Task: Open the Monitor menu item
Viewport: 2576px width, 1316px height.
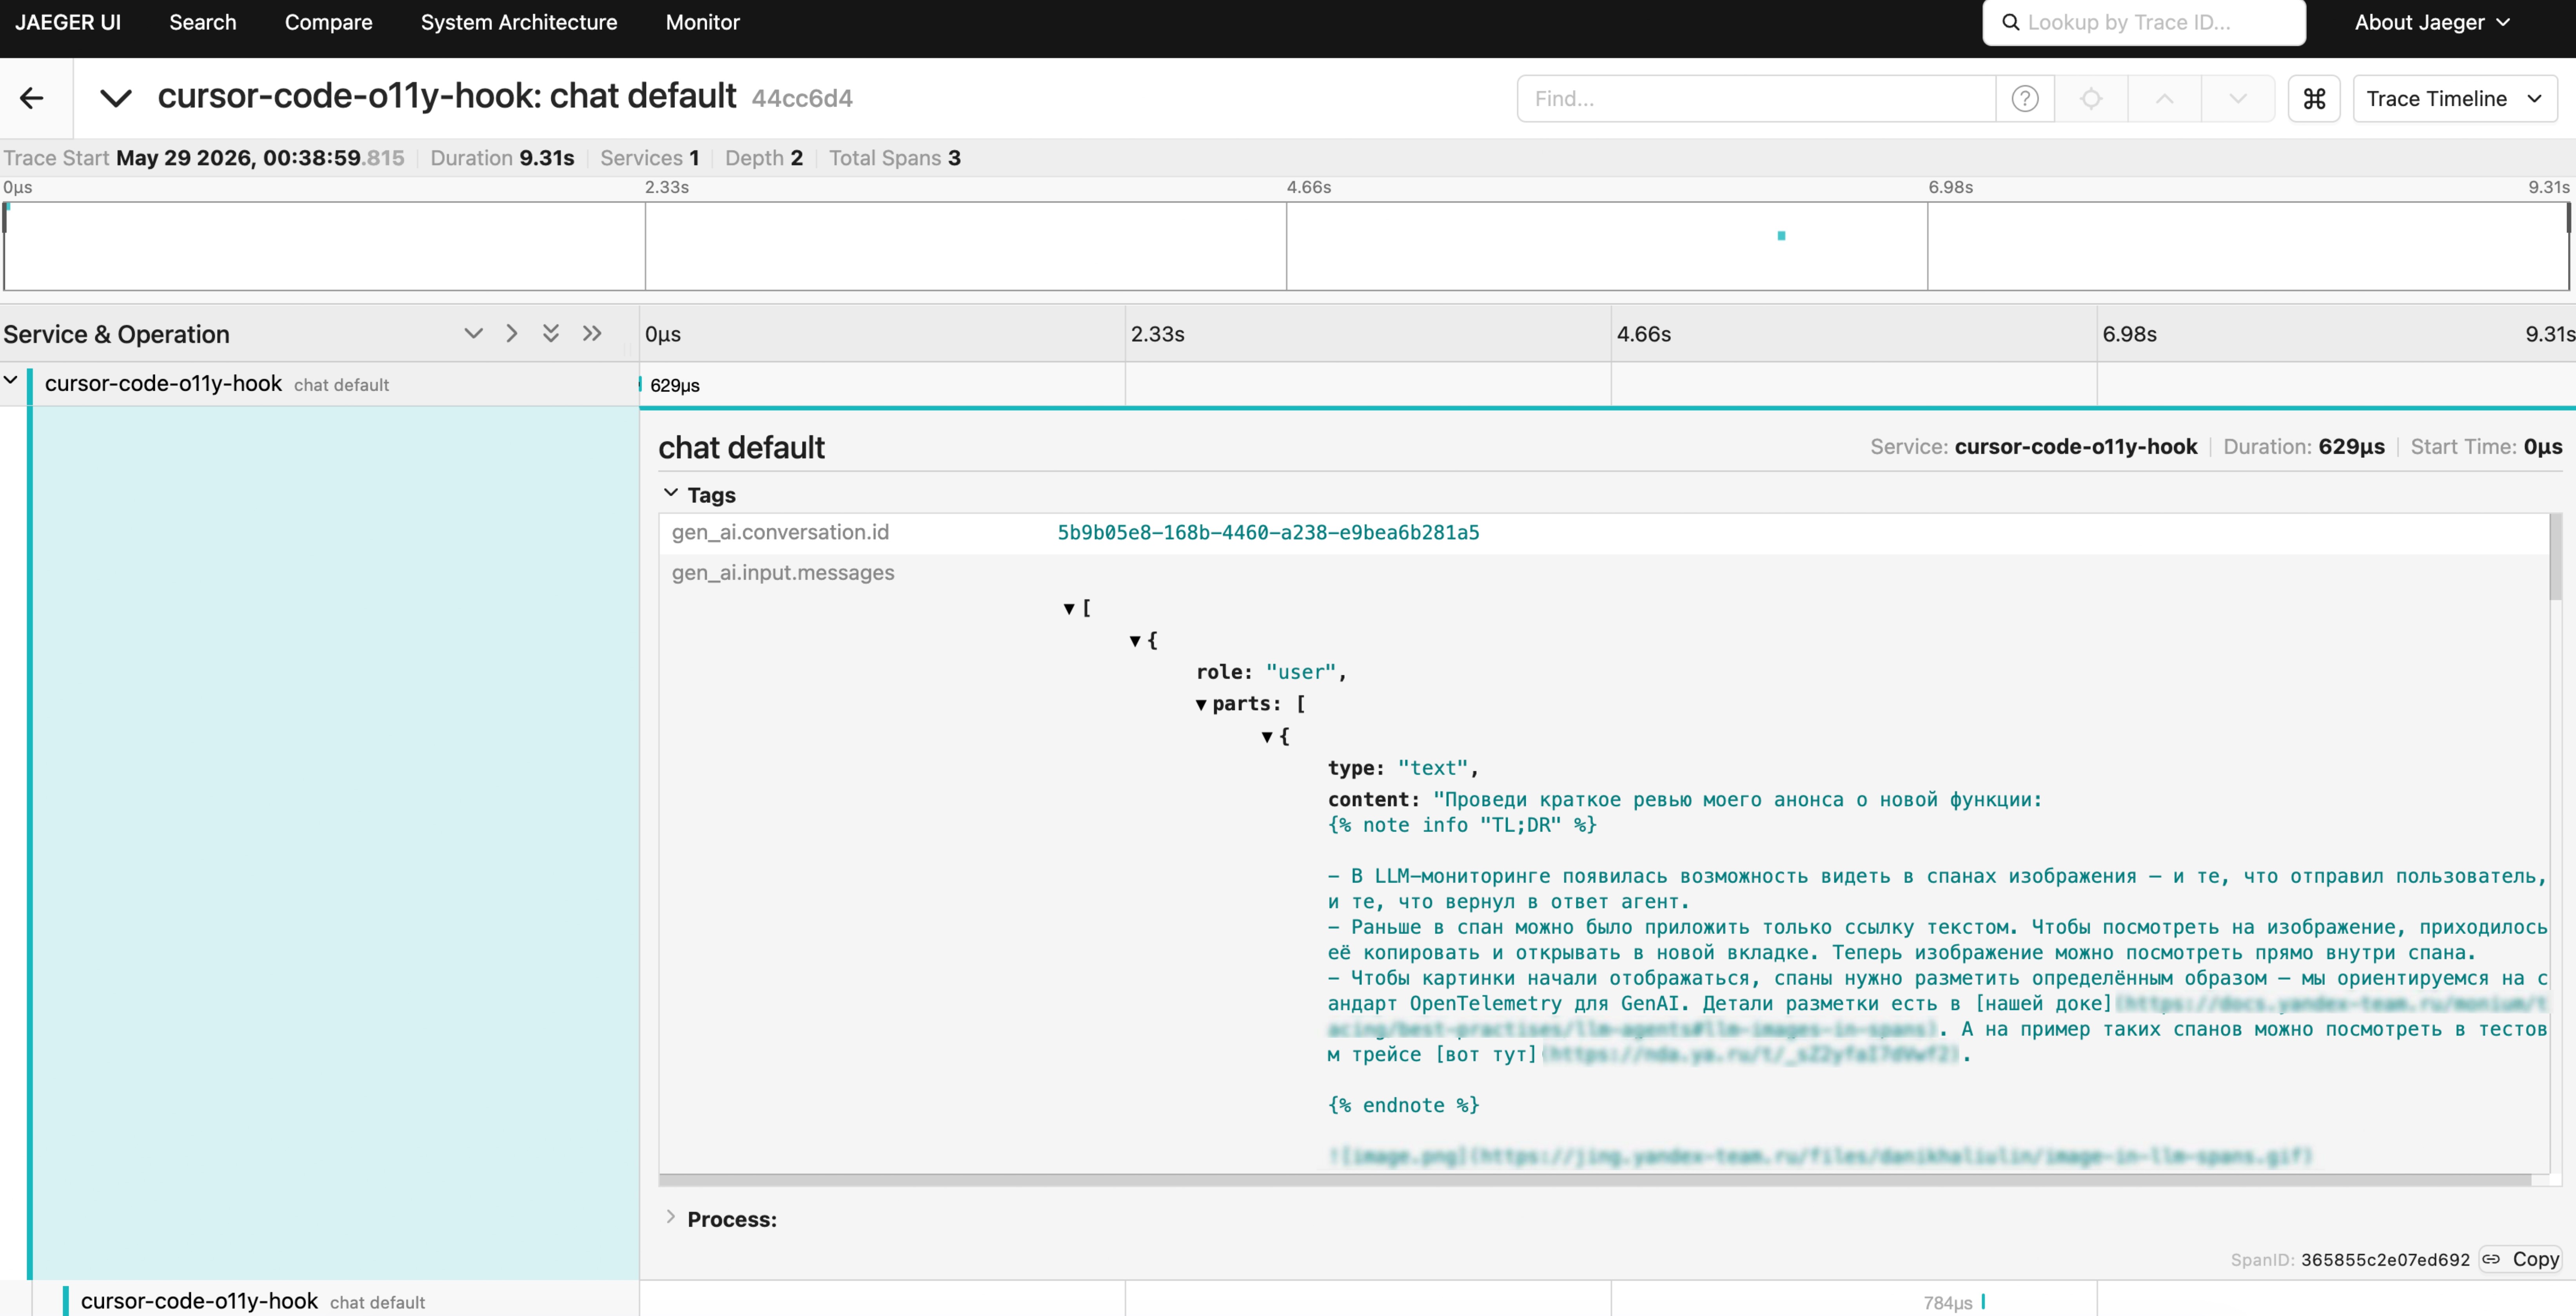Action: point(702,22)
